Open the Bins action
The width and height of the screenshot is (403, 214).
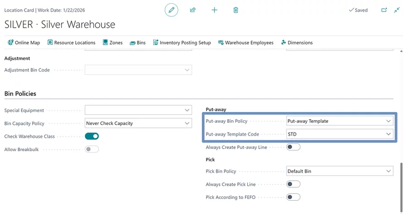[138, 42]
